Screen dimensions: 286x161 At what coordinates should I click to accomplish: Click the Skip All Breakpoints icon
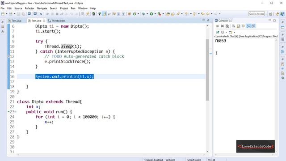[x=41, y=14]
